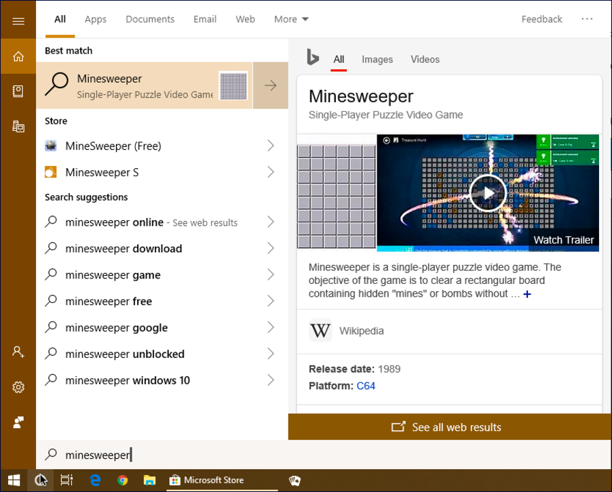Screen dimensions: 612x492
Task: Open the More filter dropdown
Action: [x=291, y=19]
